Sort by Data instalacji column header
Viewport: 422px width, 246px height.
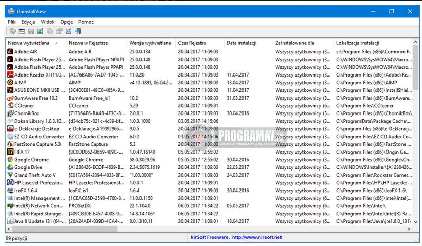[x=248, y=43]
